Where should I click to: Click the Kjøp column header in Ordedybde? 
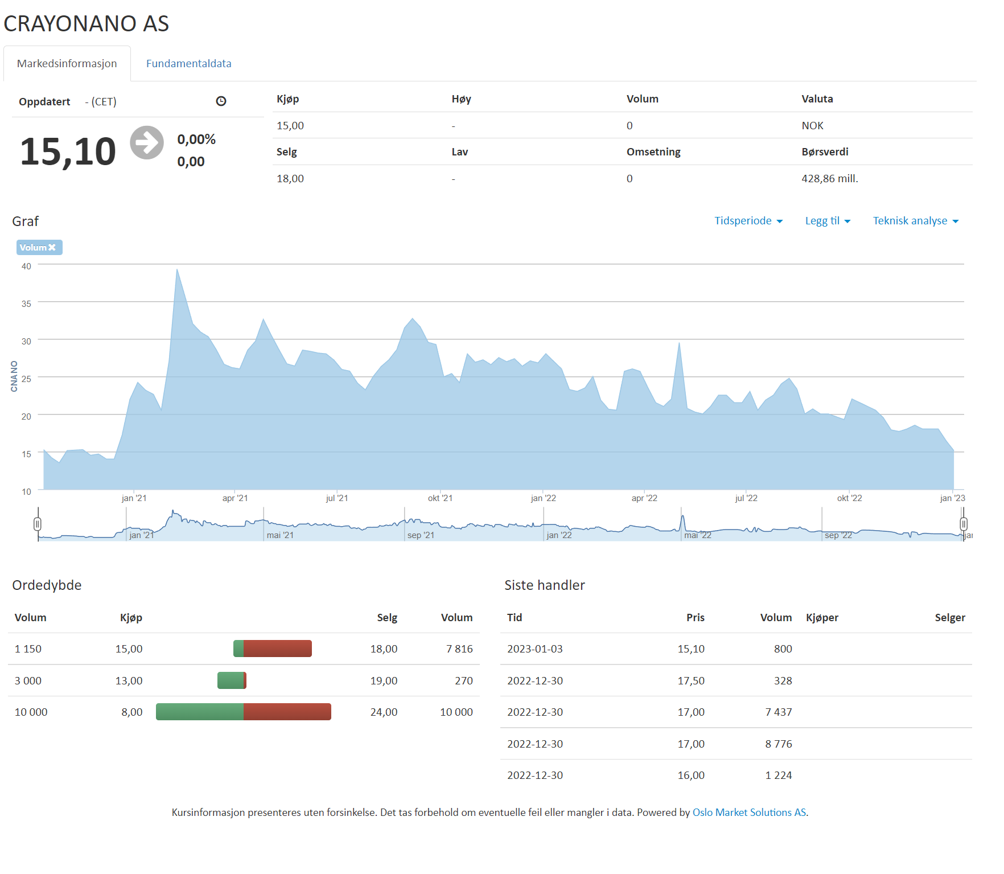pos(131,617)
